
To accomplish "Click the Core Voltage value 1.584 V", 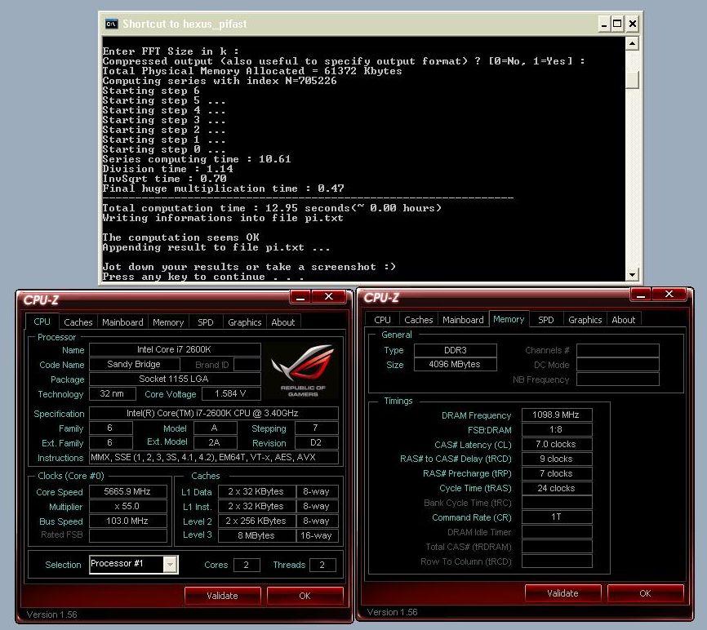I will pyautogui.click(x=231, y=393).
